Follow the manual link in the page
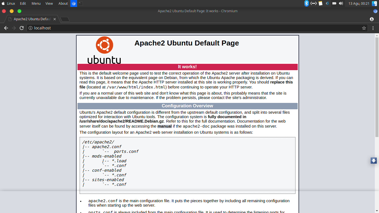This screenshot has height=213, width=379. (164, 126)
